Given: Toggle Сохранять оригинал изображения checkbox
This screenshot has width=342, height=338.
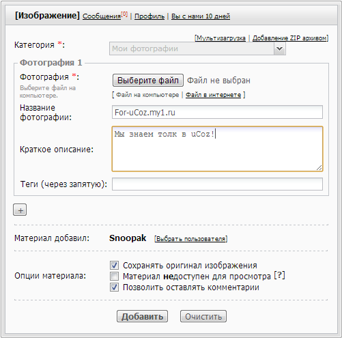Looking at the screenshot, I should [114, 266].
